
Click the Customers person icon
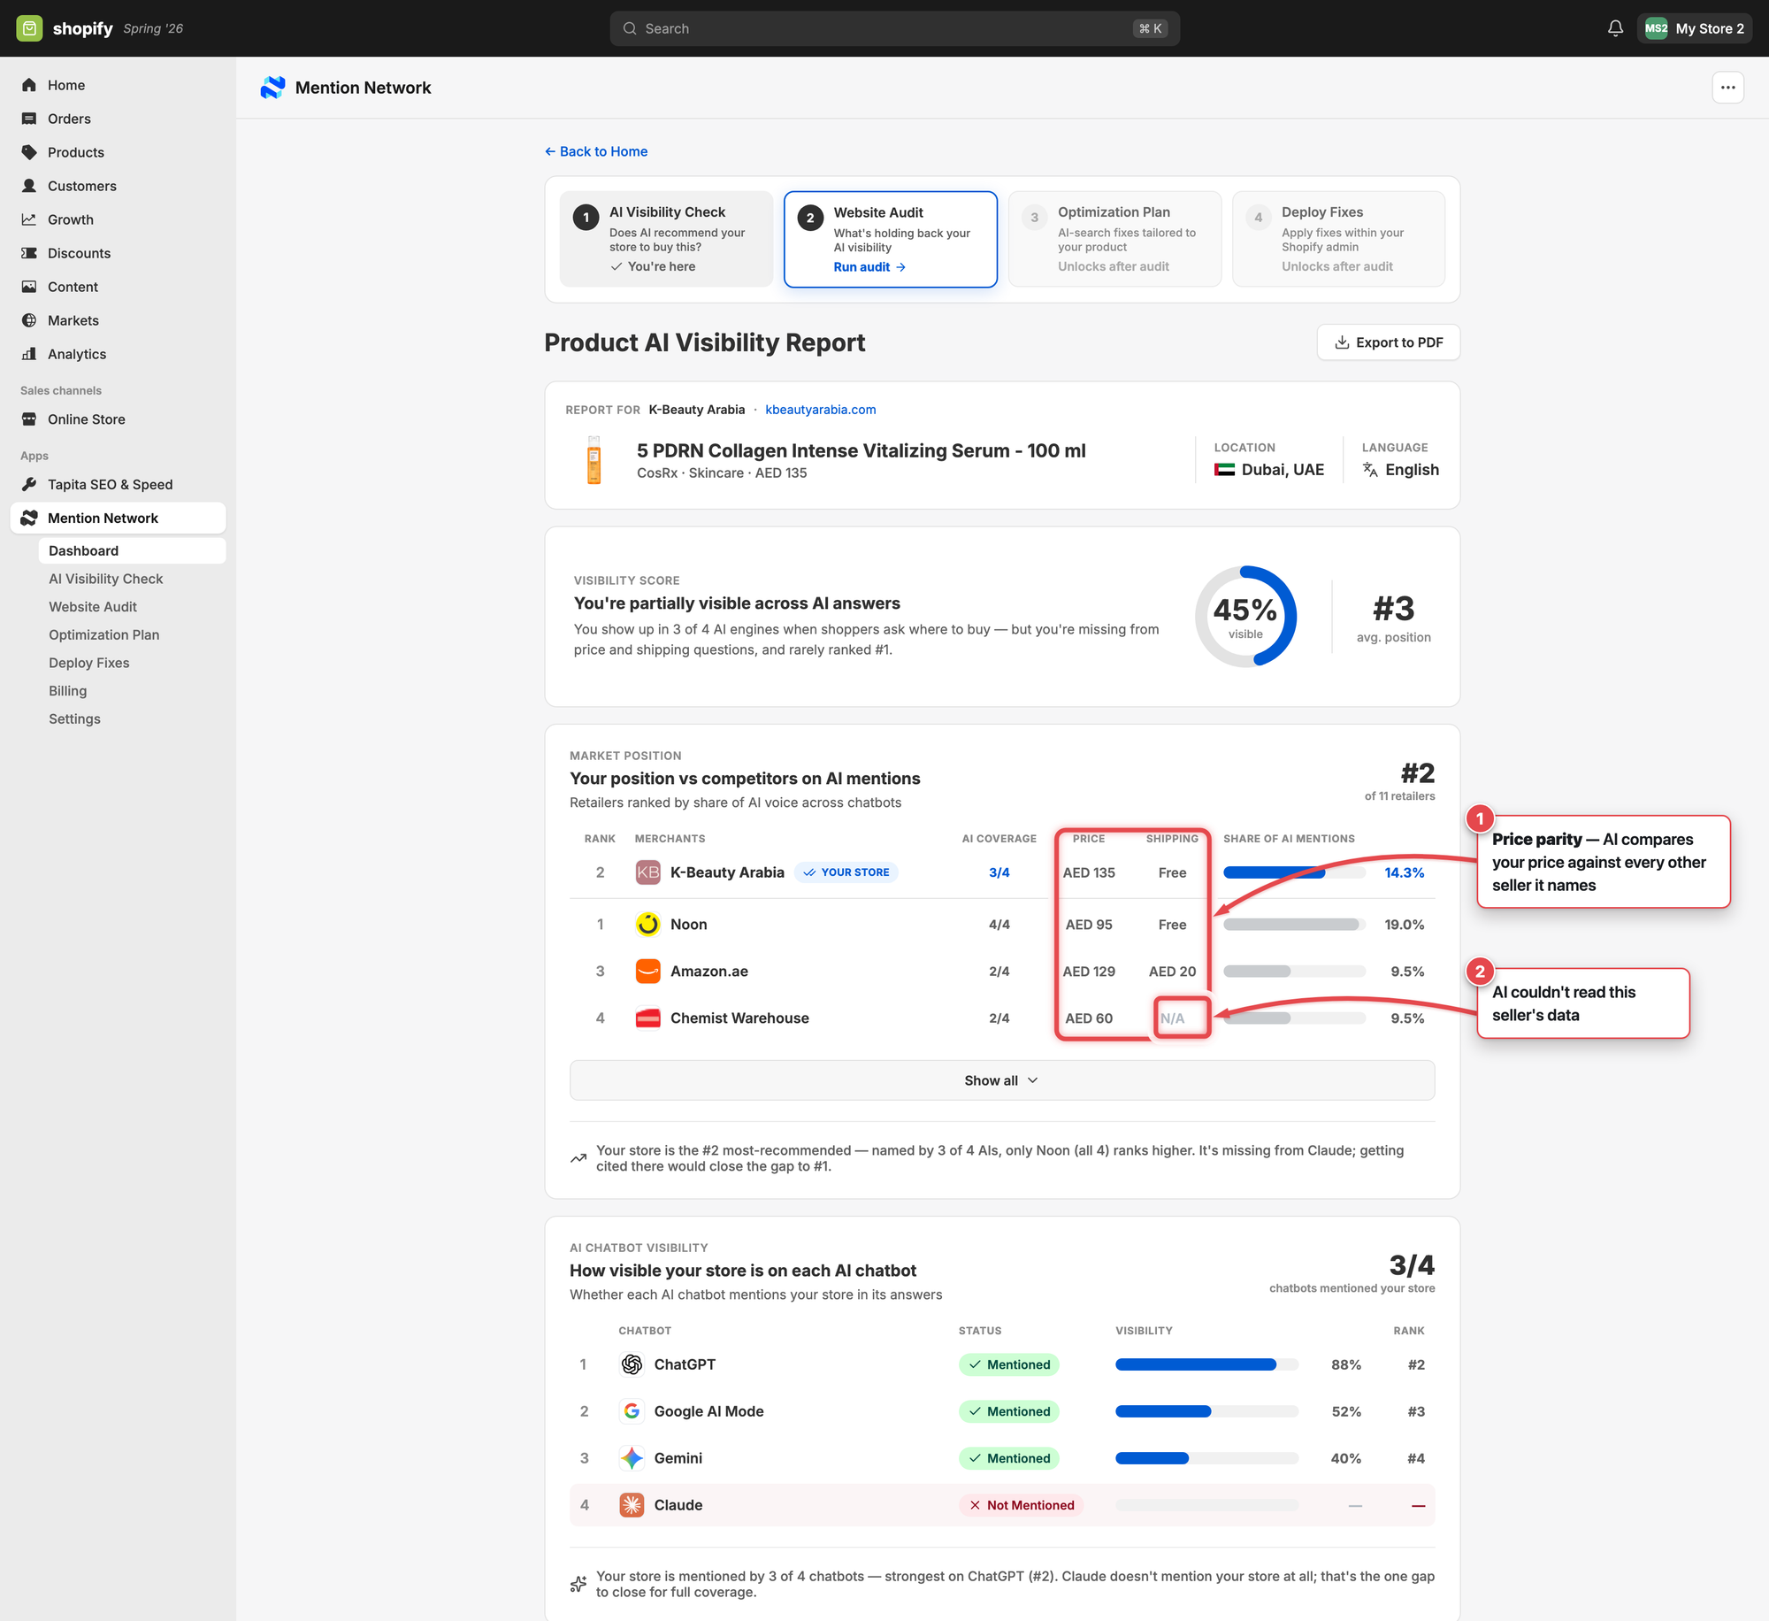pyautogui.click(x=29, y=186)
